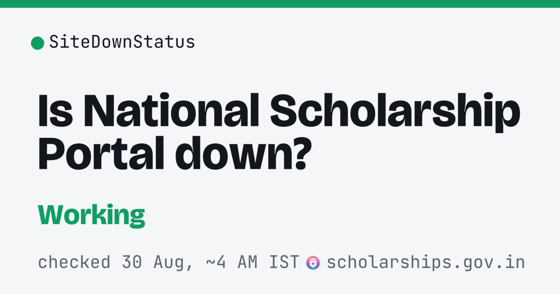
Task: Click the scholarships.gov.in favicon icon
Action: tap(313, 263)
